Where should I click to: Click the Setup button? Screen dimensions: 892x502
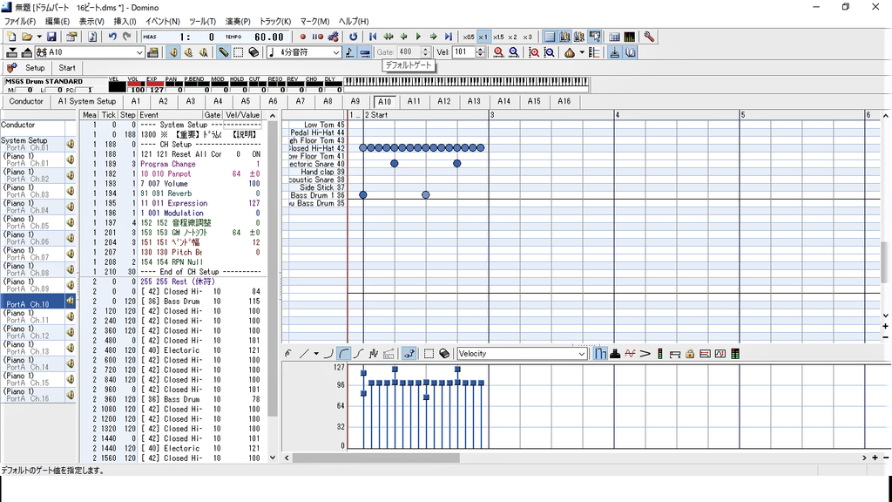35,68
